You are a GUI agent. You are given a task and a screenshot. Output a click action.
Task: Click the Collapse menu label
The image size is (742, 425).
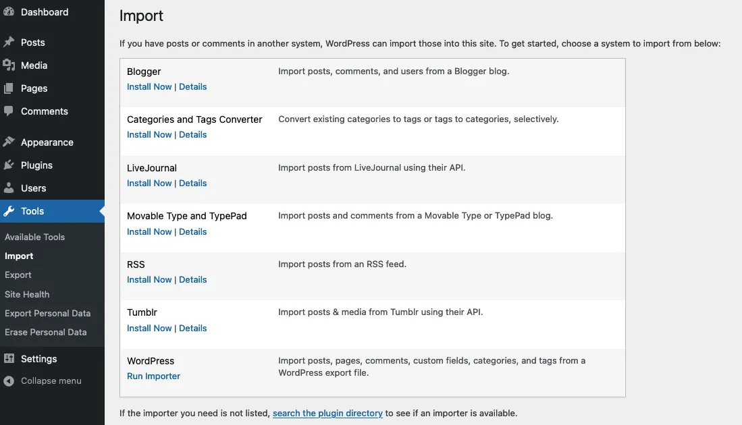(x=51, y=380)
